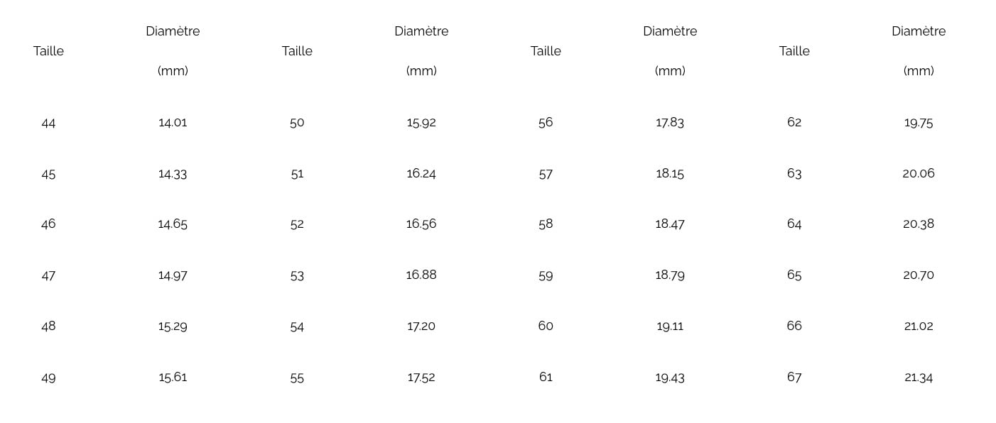Click size 56 entry

(x=546, y=123)
